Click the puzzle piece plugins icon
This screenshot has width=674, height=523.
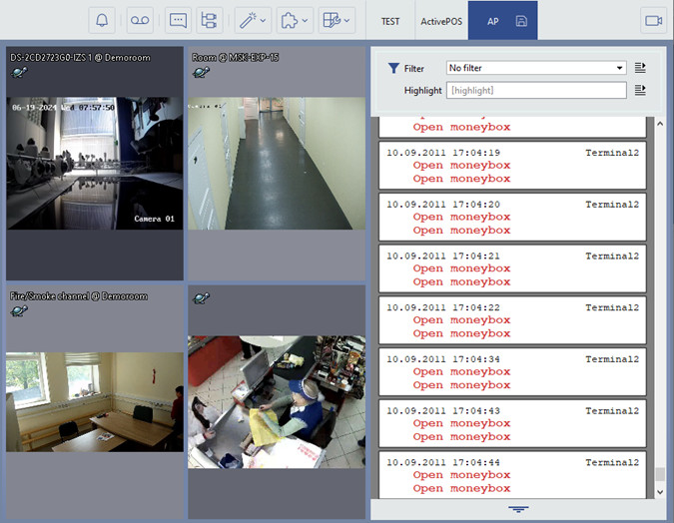[x=294, y=20]
